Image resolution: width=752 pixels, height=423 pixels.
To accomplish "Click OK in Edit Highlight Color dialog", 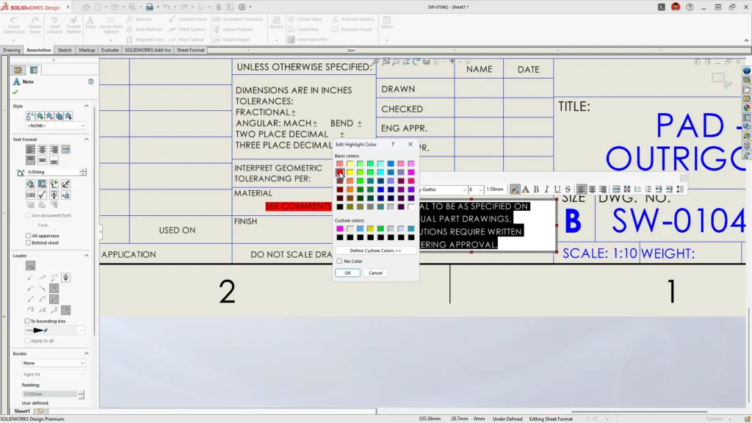I will [x=347, y=272].
